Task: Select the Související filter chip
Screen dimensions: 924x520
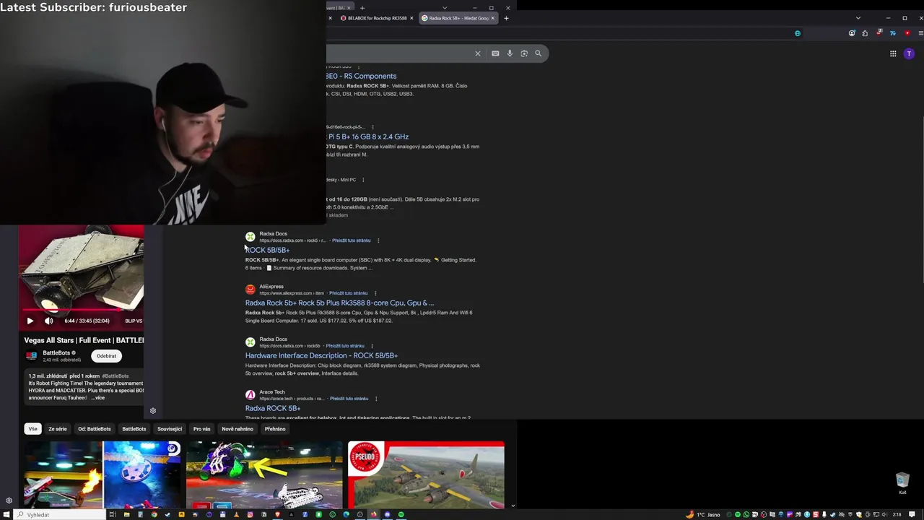Action: 170,429
